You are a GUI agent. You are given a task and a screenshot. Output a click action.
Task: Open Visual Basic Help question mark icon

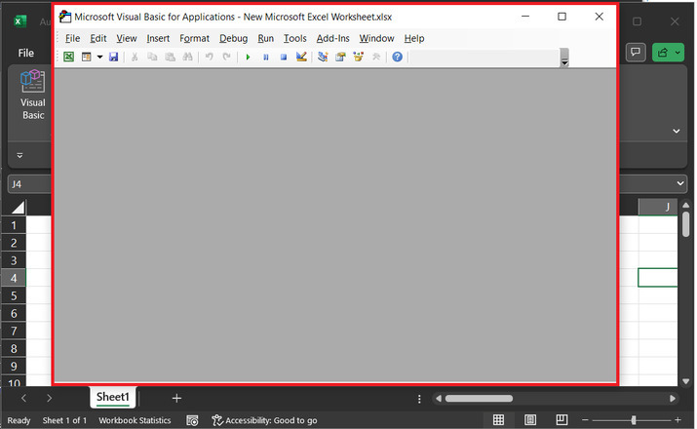coord(398,57)
